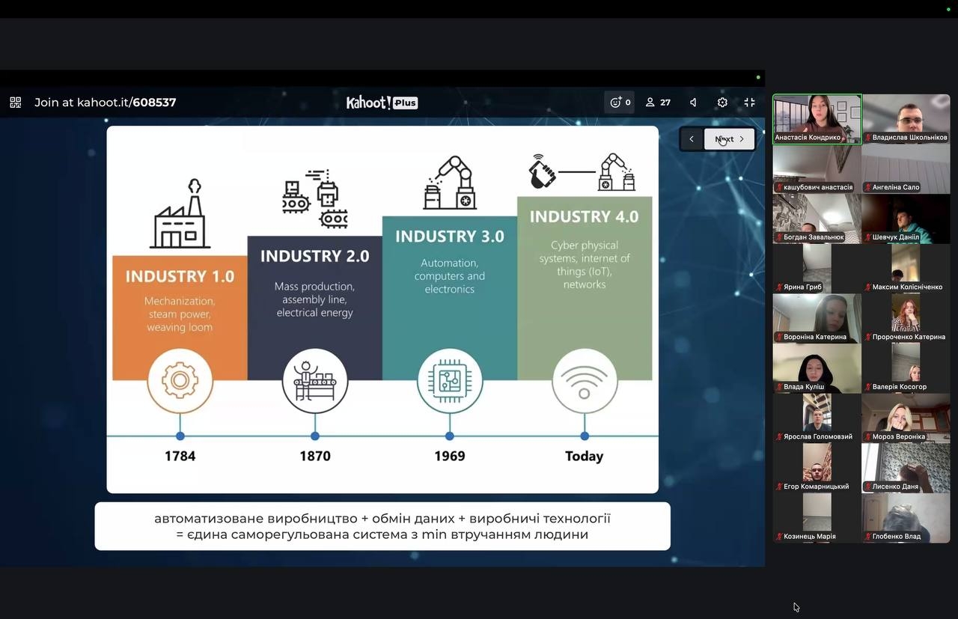Click the year "1870" on the timeline
The image size is (958, 619).
[x=315, y=456]
